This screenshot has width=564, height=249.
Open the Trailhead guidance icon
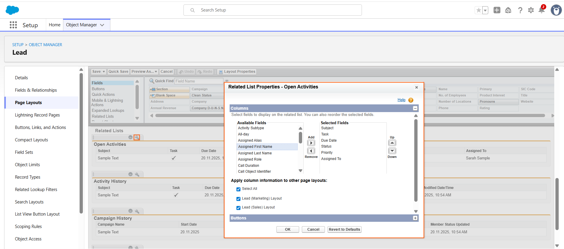(508, 10)
